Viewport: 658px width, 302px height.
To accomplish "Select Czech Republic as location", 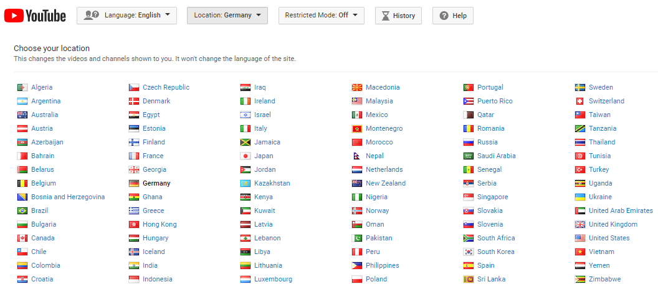I will (x=166, y=87).
